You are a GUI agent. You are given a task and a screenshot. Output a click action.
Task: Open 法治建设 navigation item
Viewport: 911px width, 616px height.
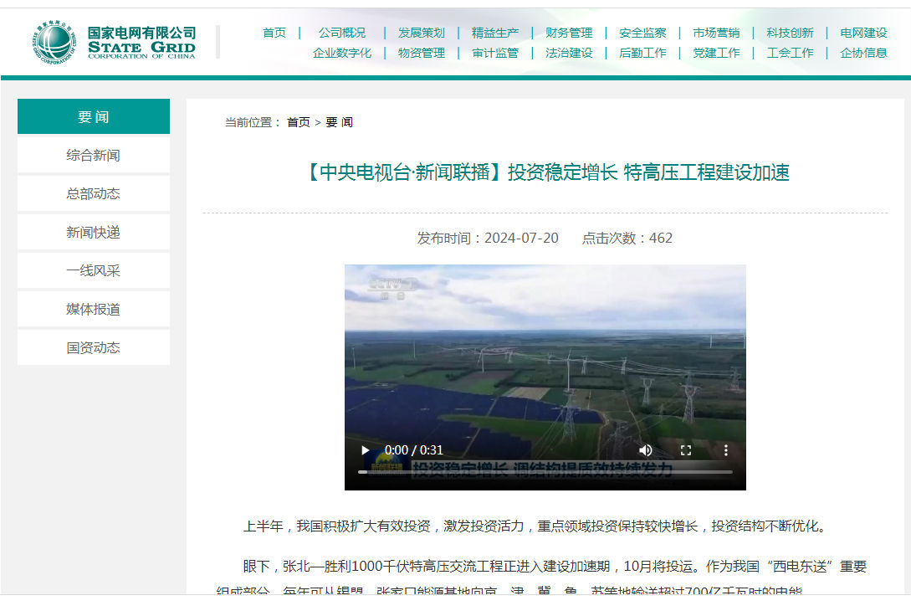569,53
